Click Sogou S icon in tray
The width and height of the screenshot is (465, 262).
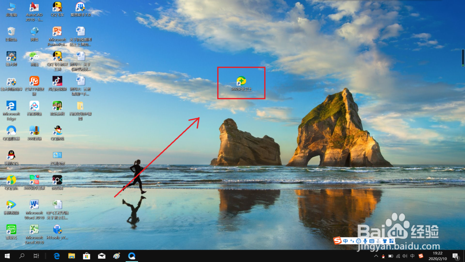(421, 256)
